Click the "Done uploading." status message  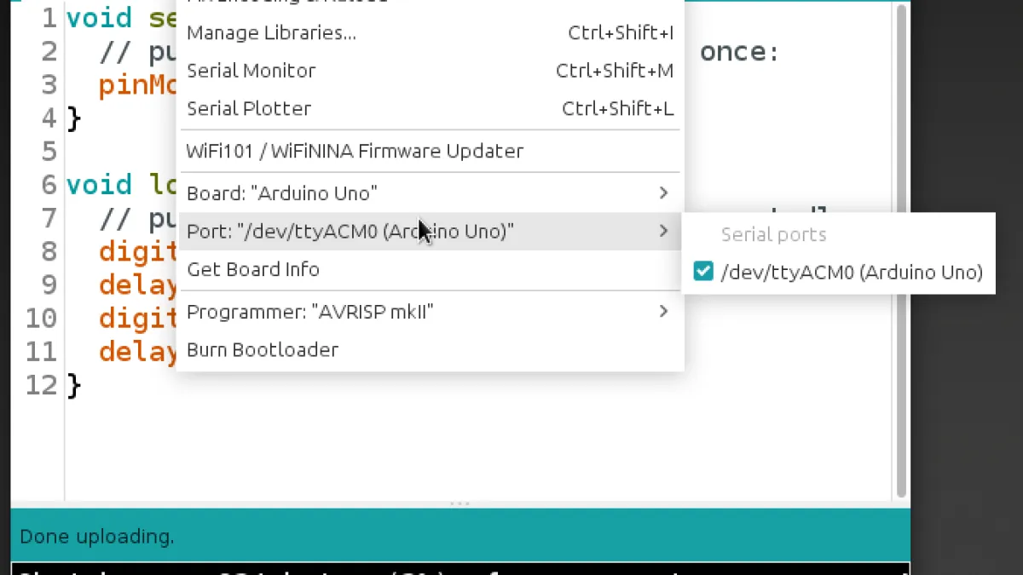[96, 537]
